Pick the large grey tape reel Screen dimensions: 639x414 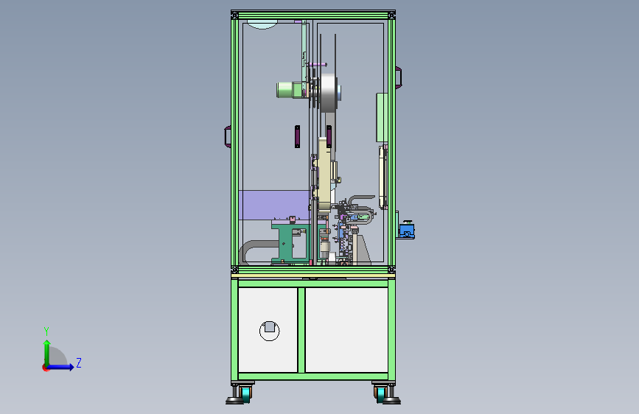pyautogui.click(x=329, y=93)
